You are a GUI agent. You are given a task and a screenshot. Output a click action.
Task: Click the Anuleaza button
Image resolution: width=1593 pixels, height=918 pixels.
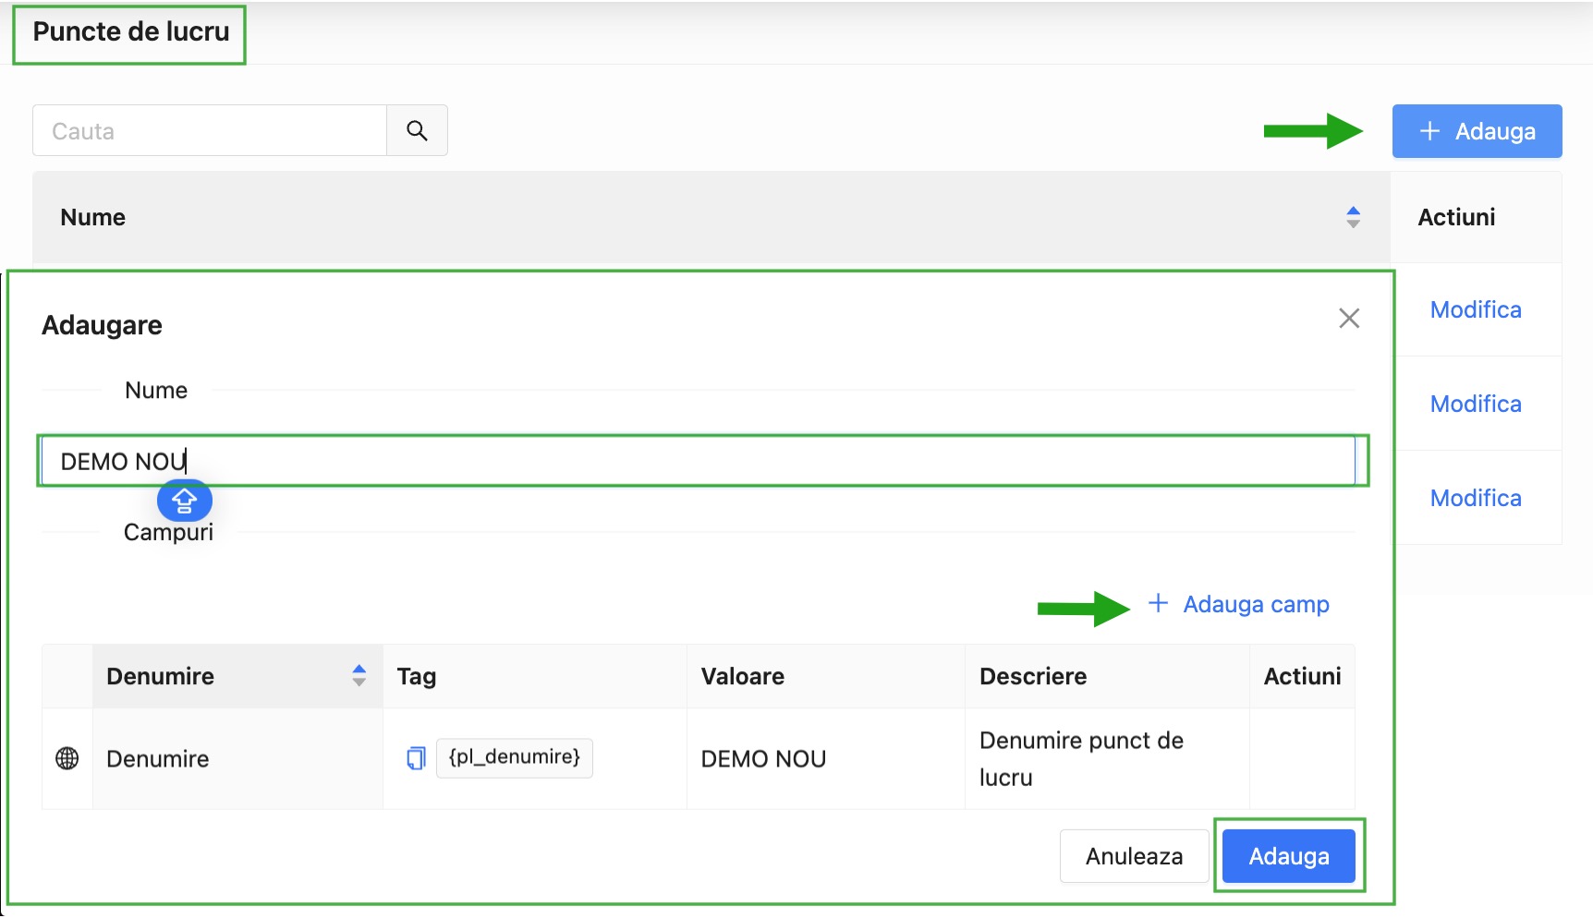click(x=1134, y=856)
